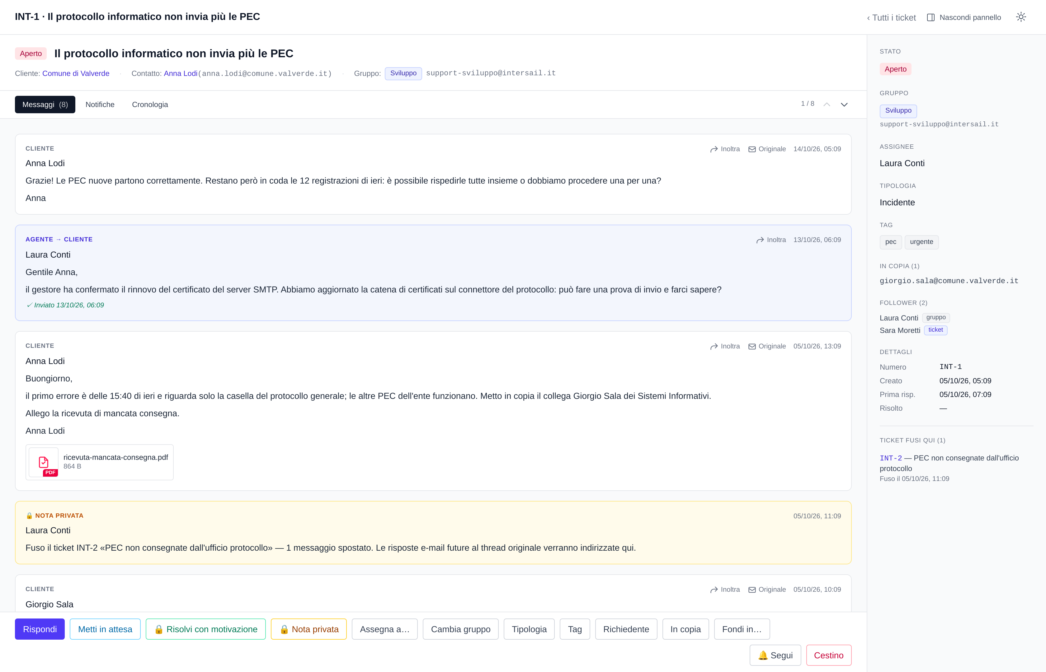Open the Comune di Valverde client link
Image resolution: width=1046 pixels, height=672 pixels.
click(x=76, y=73)
